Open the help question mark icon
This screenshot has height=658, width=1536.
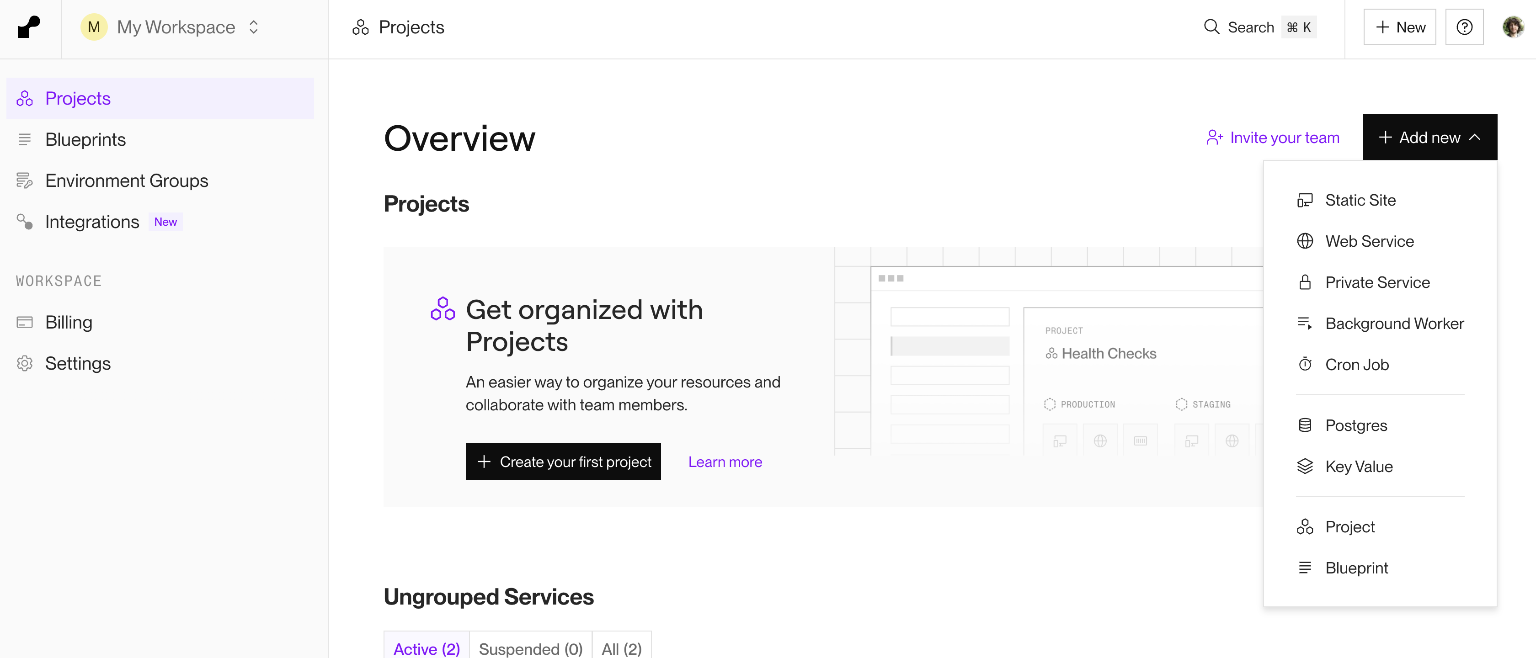(1464, 27)
